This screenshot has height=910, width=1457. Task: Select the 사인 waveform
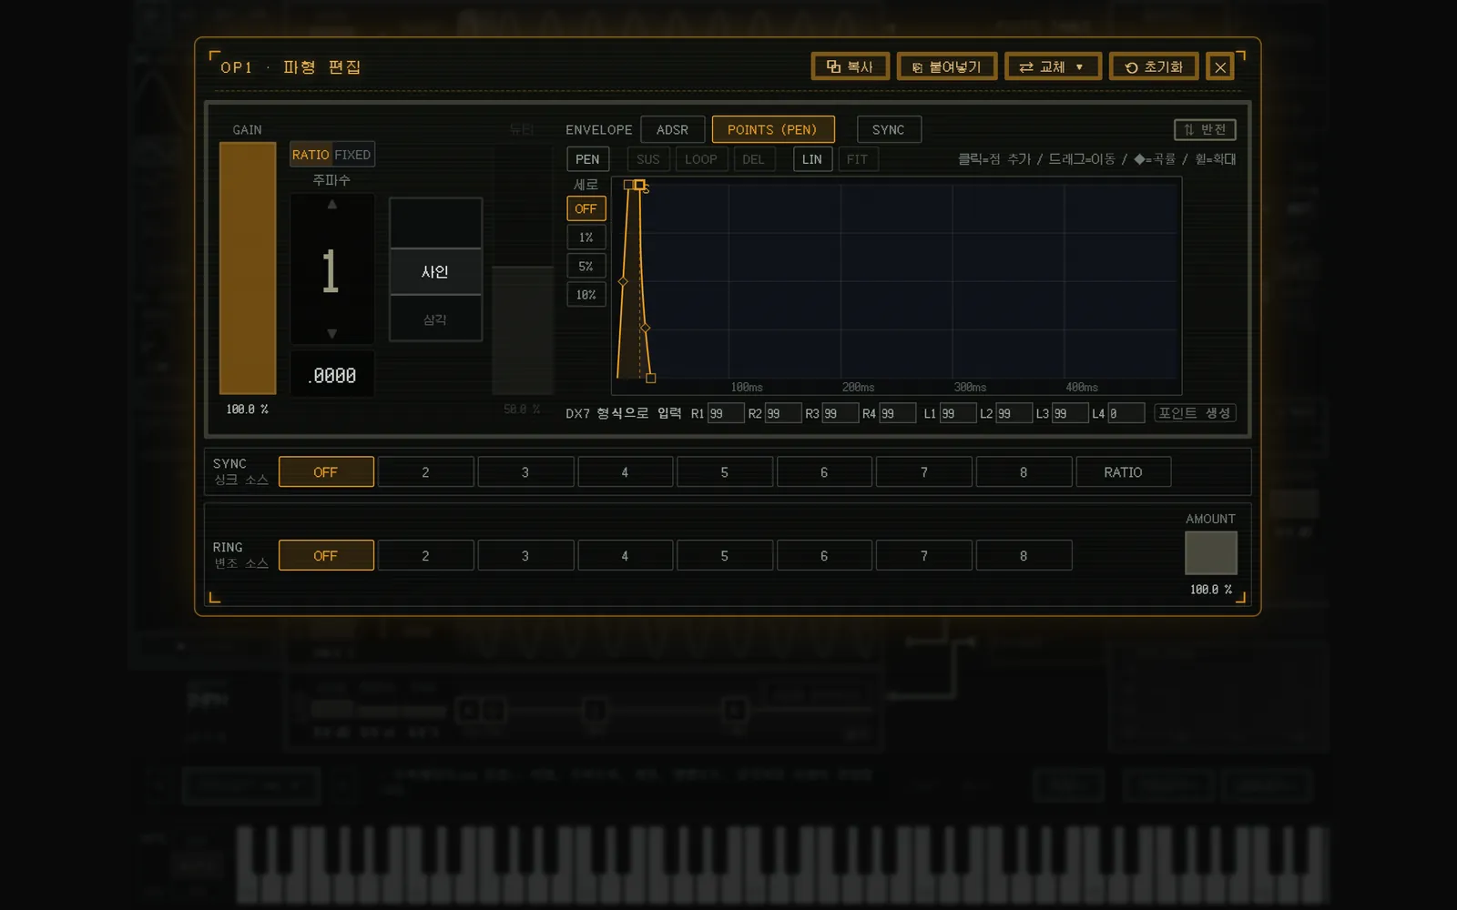(x=435, y=271)
